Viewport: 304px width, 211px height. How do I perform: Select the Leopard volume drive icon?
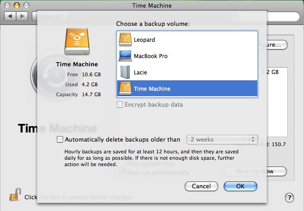tap(125, 39)
